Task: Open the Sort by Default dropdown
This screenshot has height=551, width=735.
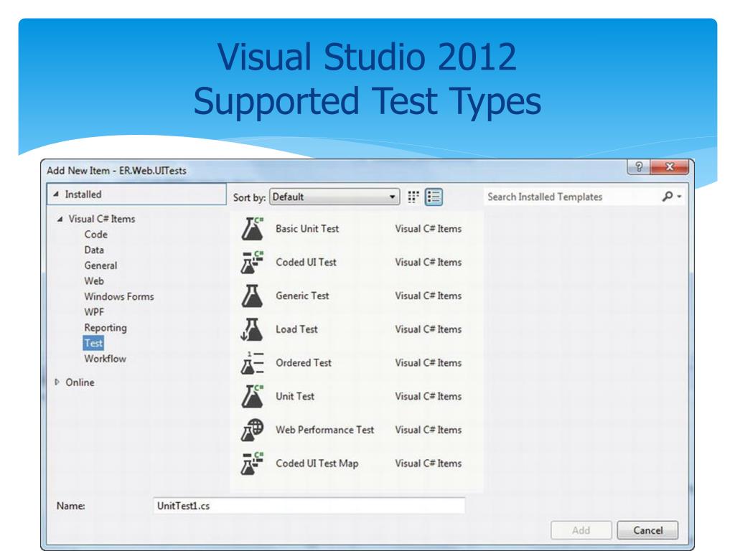Action: [334, 197]
